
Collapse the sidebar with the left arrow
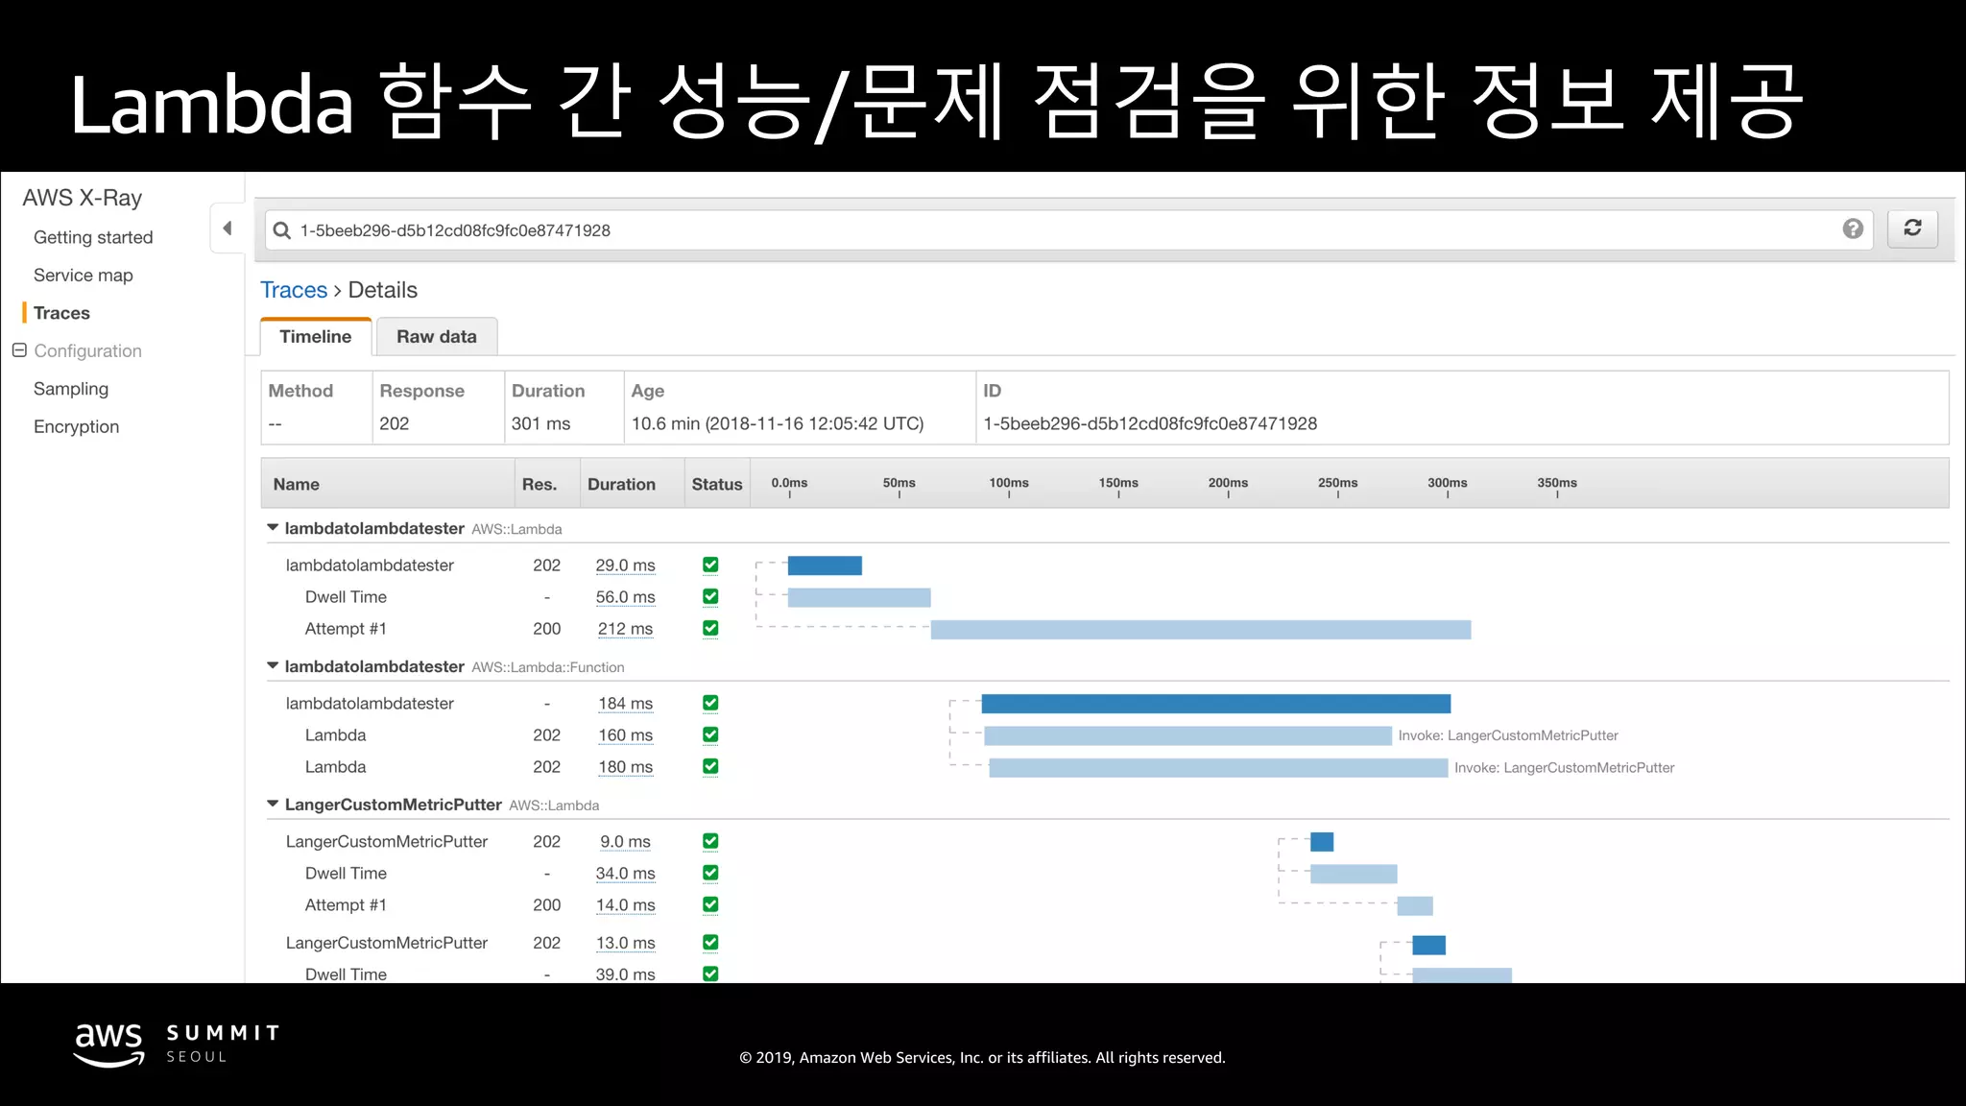point(228,228)
